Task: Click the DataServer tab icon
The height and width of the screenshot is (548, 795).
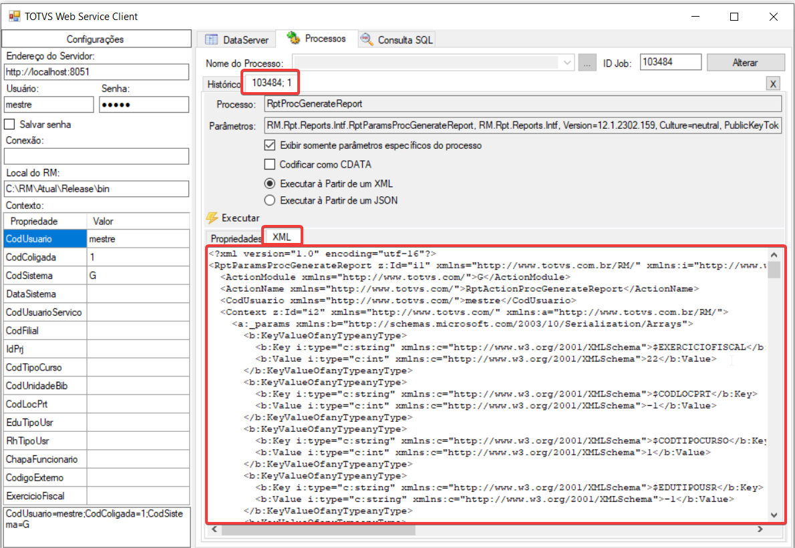Action: (x=211, y=39)
